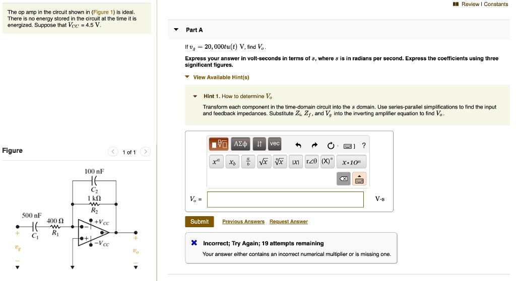Click Request Answer link

point(289,222)
